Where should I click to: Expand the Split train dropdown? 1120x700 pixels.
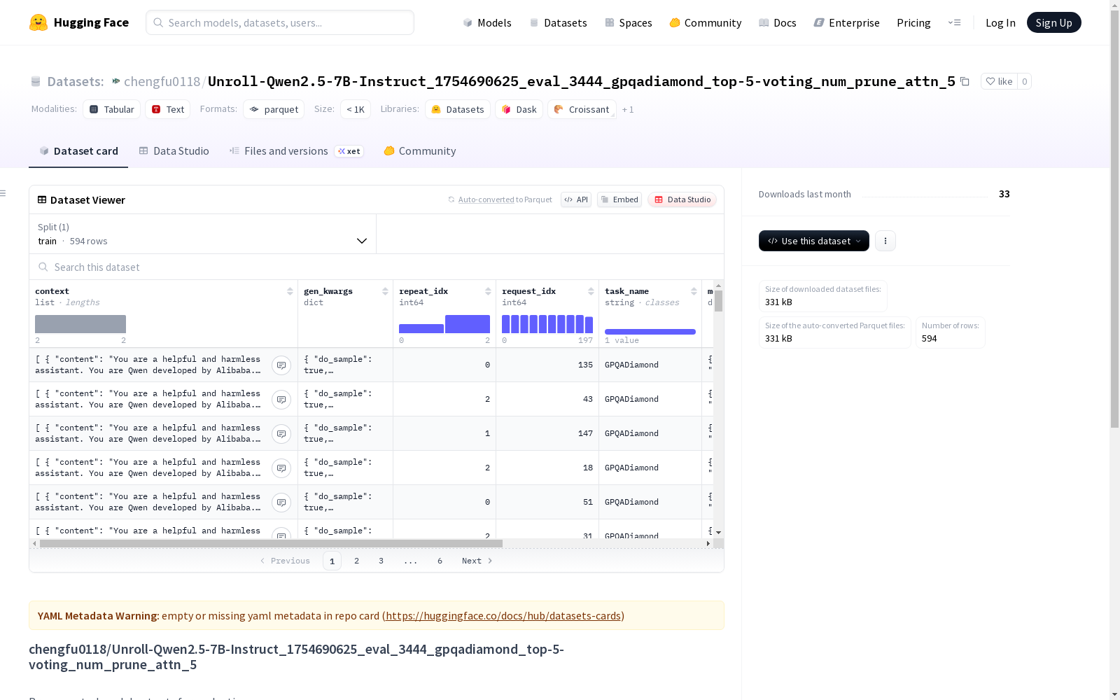point(203,234)
